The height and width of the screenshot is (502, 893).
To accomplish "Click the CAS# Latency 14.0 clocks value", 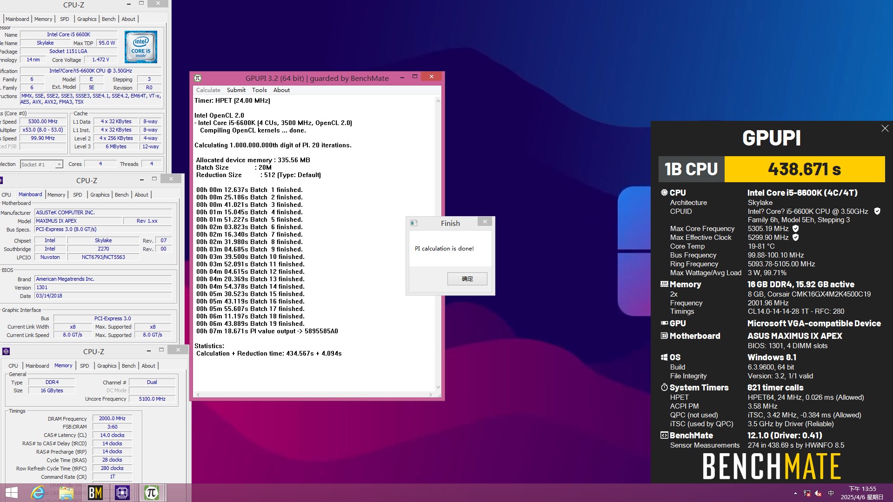I will click(x=112, y=435).
